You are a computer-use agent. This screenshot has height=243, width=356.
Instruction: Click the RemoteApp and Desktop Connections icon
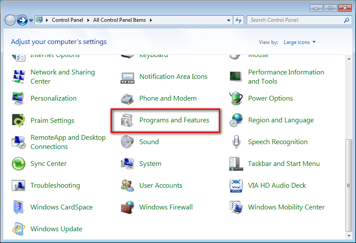[x=18, y=142]
